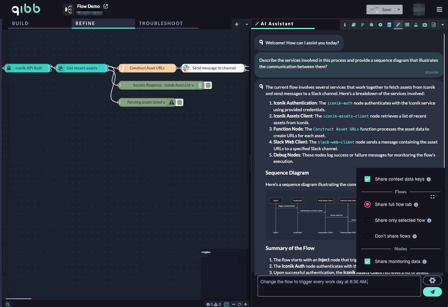Click the assistant message input field
Viewport: 448px width, 307px height.
(x=339, y=286)
